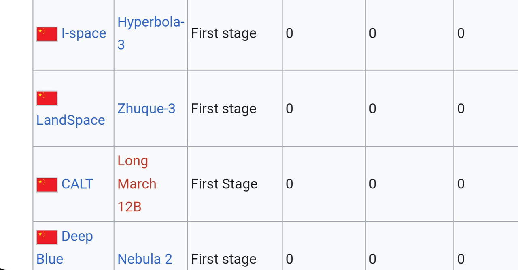
Task: Click the China flag beside I-space
Action: (x=47, y=34)
